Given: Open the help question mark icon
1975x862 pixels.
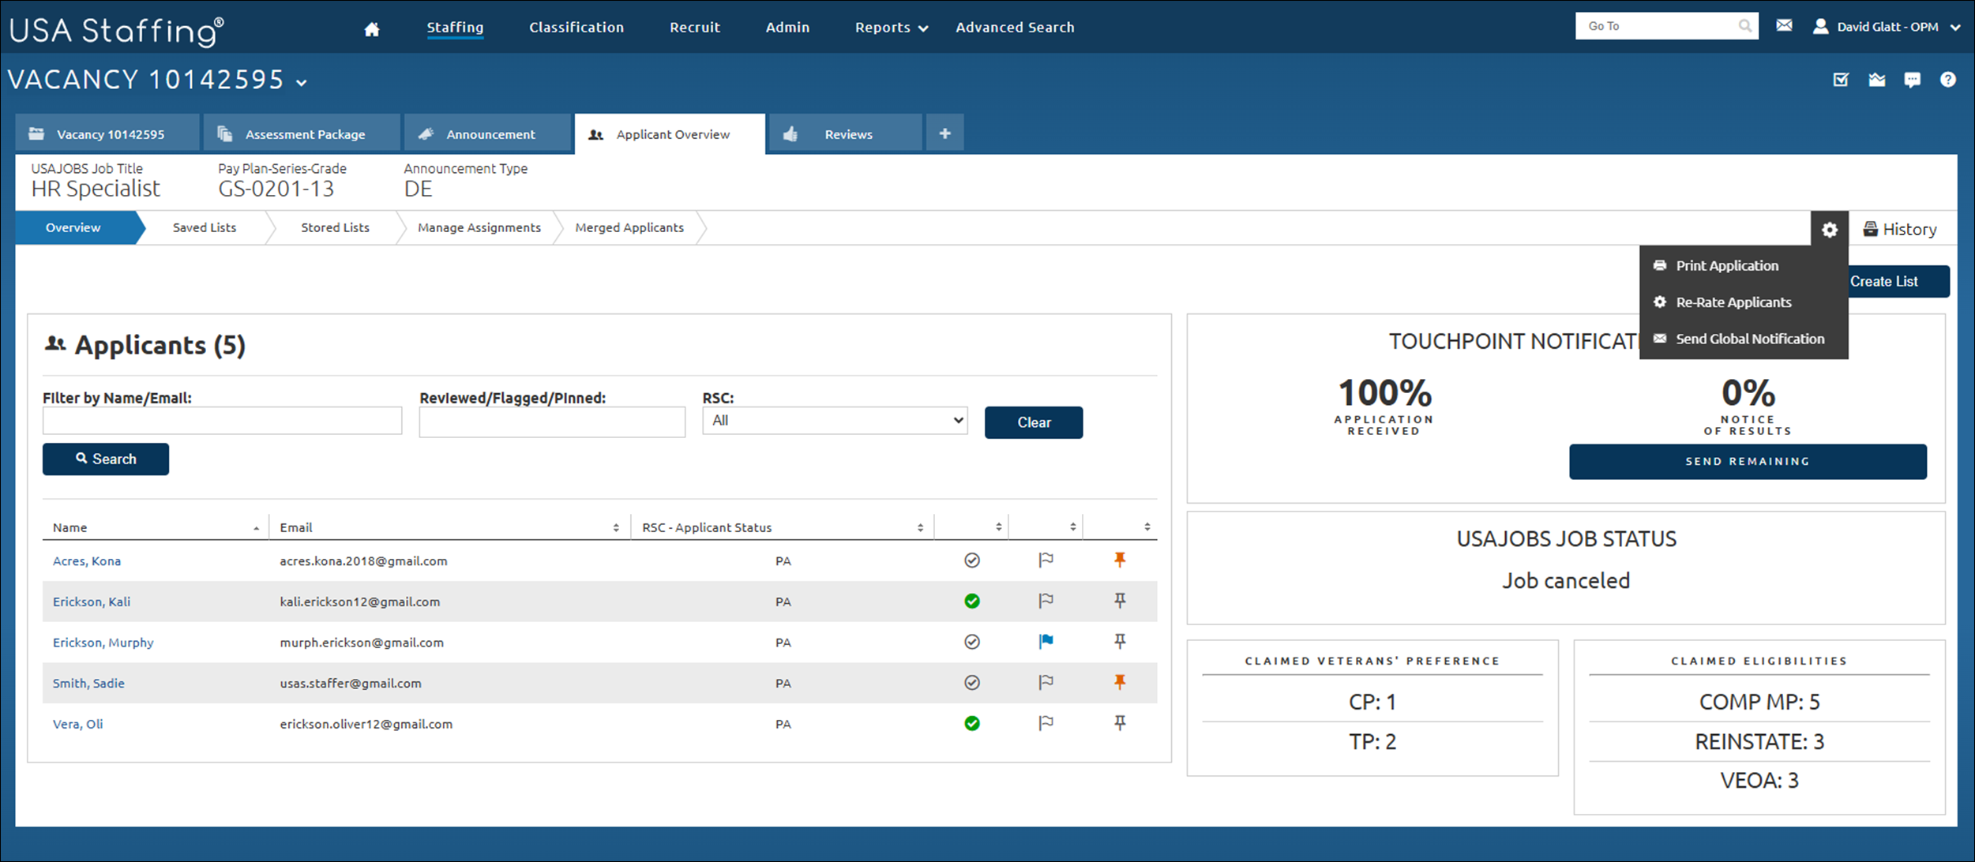Looking at the screenshot, I should [1948, 79].
